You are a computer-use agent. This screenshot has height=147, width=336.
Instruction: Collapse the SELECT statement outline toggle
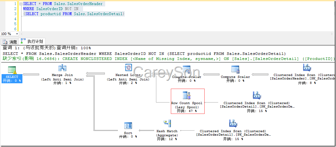[21, 4]
